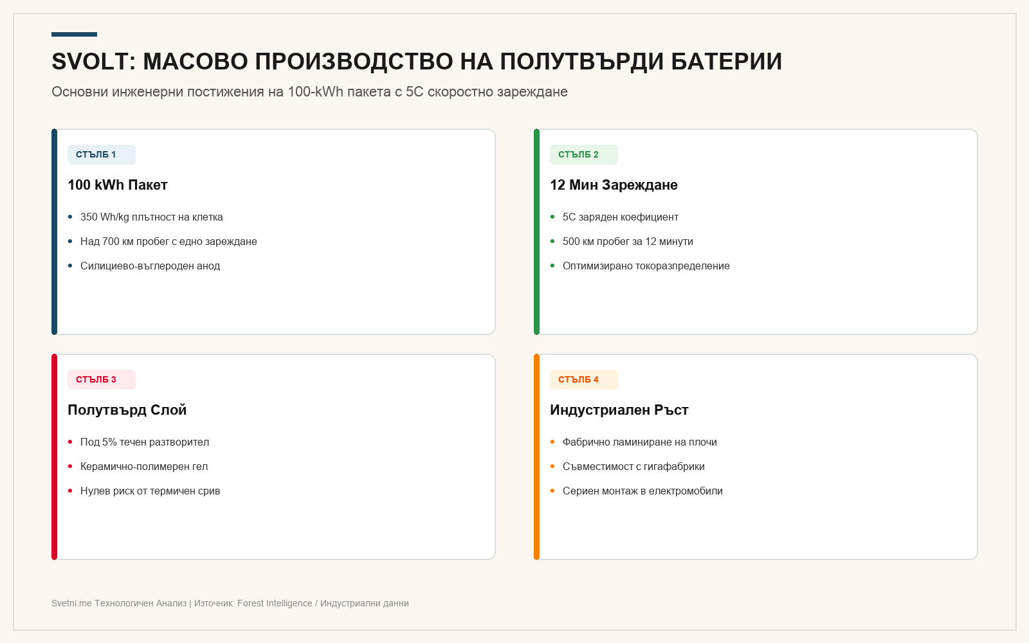Click the СТЪЛБ 4 badge
Image resolution: width=1029 pixels, height=643 pixels.
pos(584,379)
